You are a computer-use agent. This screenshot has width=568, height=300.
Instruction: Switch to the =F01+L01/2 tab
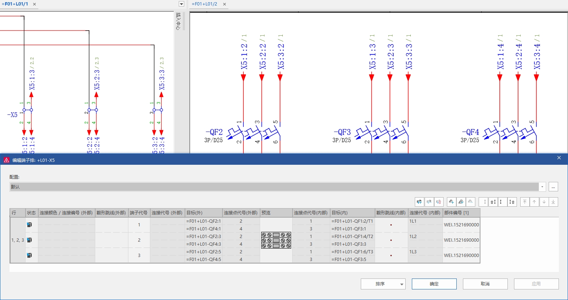point(205,4)
